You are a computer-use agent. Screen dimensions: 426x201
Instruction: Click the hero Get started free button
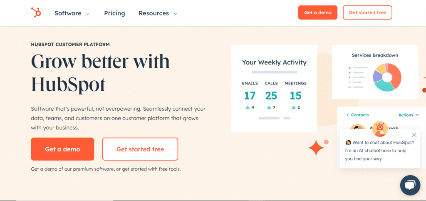140,149
